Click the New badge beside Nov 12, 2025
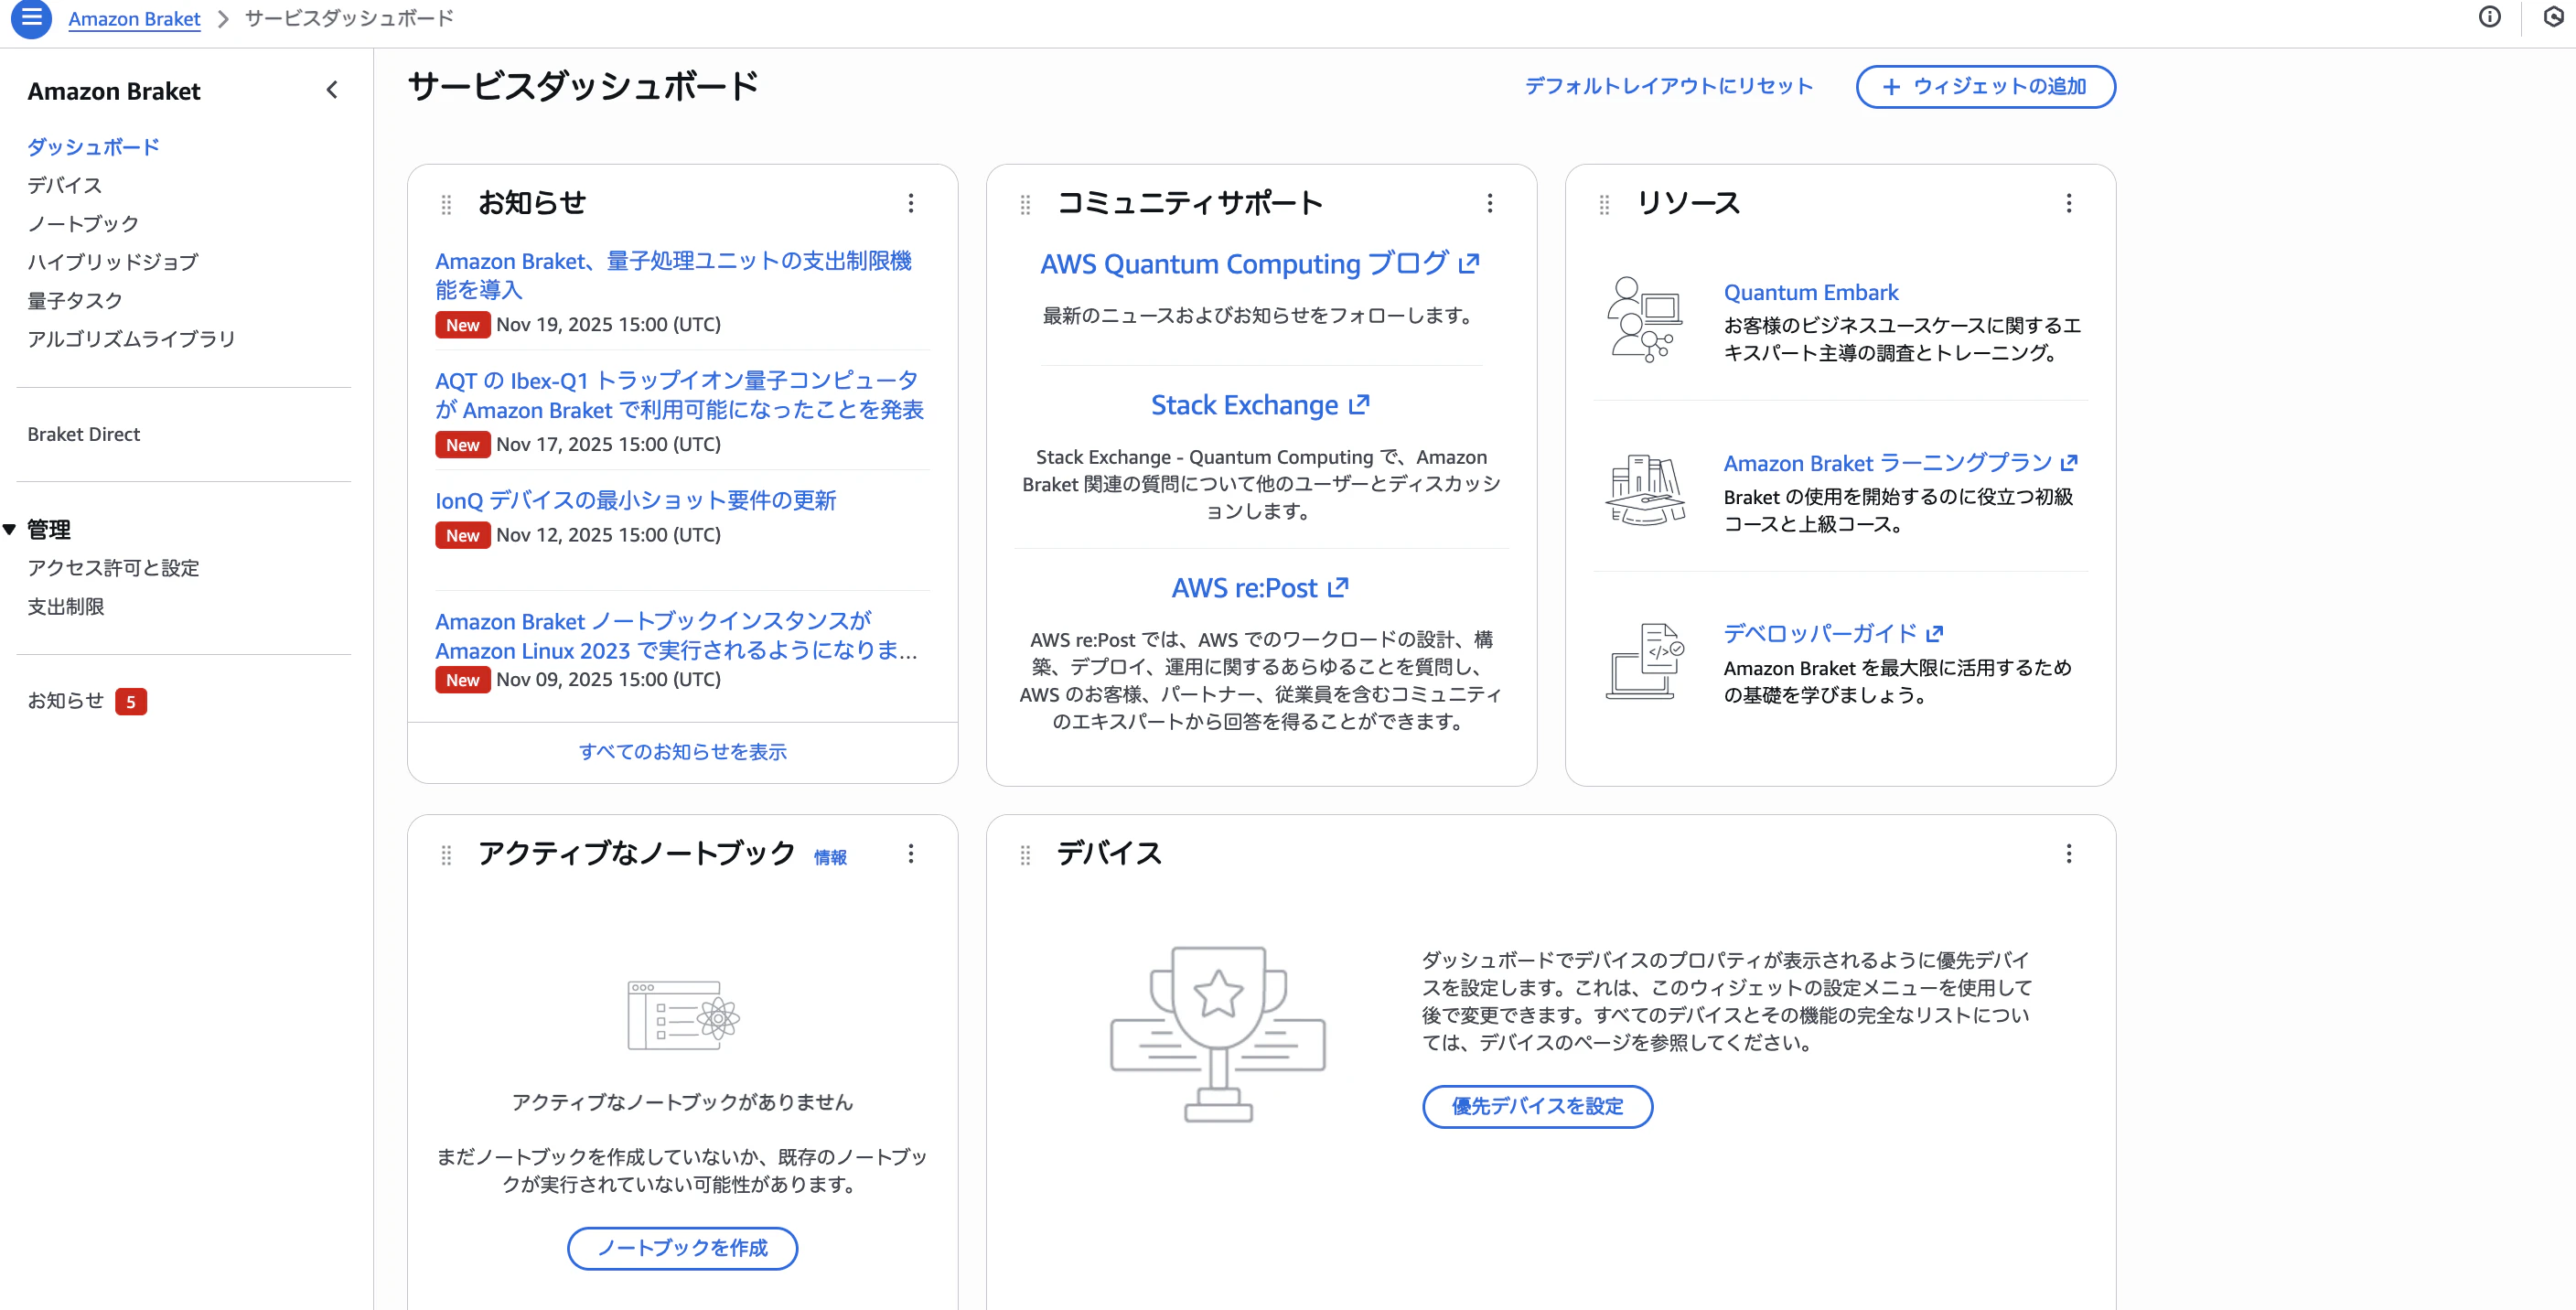The width and height of the screenshot is (2576, 1310). [x=463, y=536]
